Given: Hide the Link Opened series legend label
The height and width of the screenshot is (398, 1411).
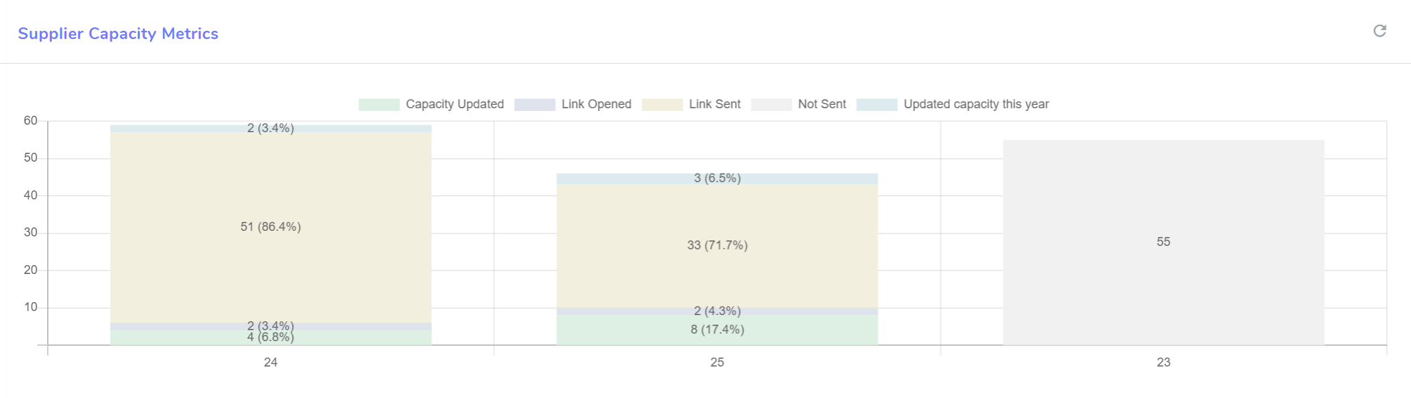Looking at the screenshot, I should pos(596,104).
